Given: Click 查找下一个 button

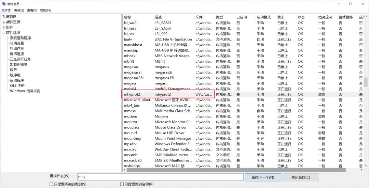Looking at the screenshot, I should [x=262, y=177].
